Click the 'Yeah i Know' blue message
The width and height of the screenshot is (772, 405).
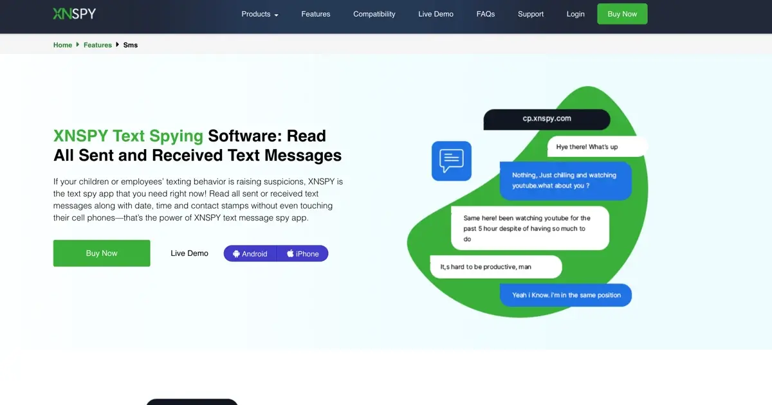tap(566, 295)
